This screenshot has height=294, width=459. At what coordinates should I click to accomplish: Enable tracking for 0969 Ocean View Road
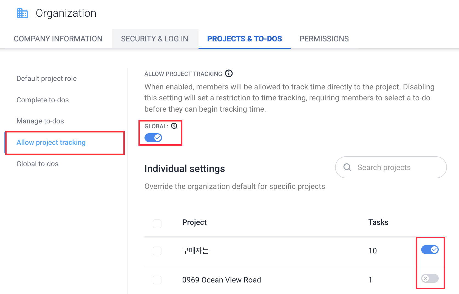[430, 279]
